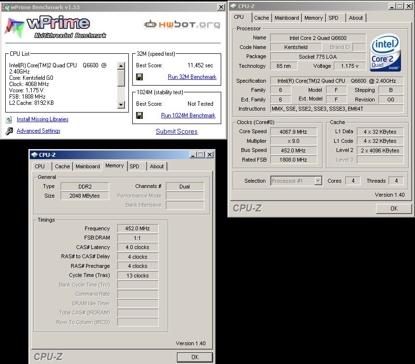Click Run 32M Benchmark link
The height and width of the screenshot is (364, 415).
coord(192,77)
